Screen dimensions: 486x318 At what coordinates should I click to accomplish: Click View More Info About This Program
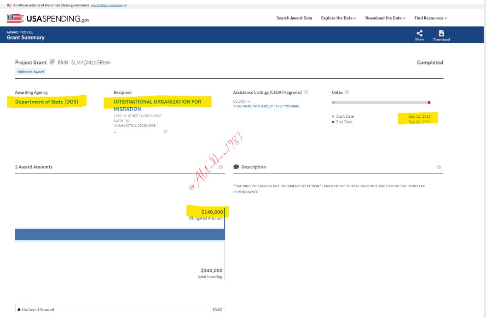pos(266,106)
